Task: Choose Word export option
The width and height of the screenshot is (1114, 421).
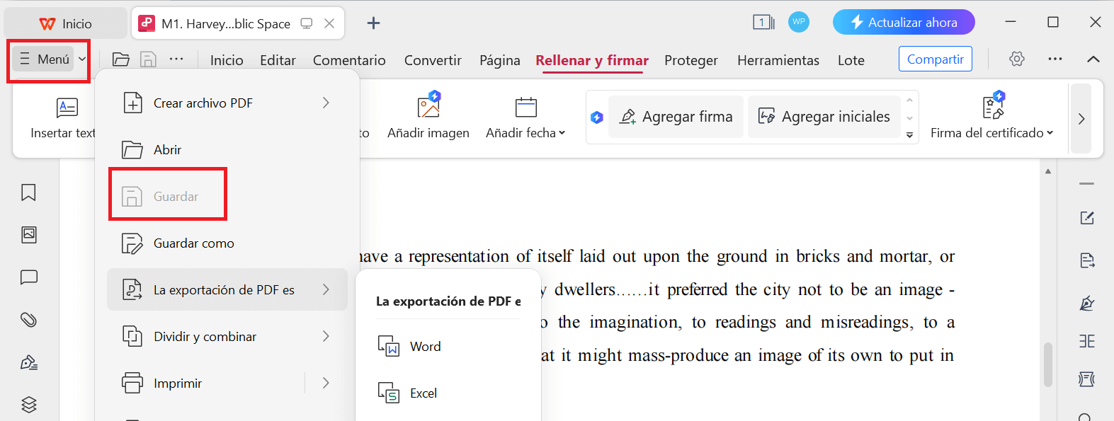Action: click(x=425, y=346)
